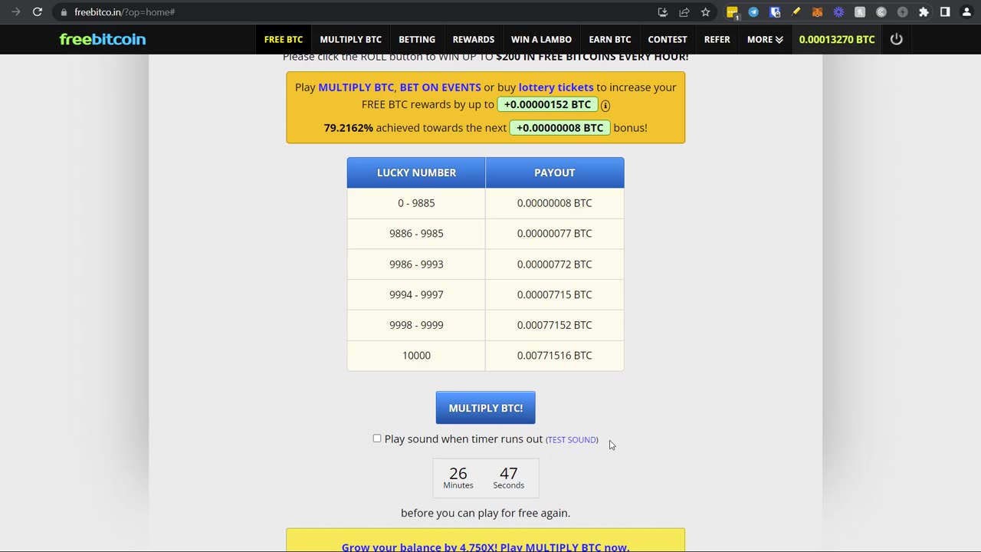Click the 9886 - 9985 range cell
The width and height of the screenshot is (981, 552).
tap(416, 233)
